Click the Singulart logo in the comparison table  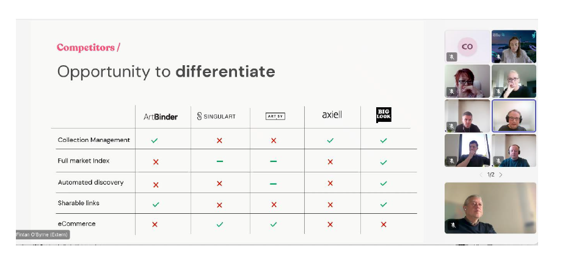[x=216, y=116]
